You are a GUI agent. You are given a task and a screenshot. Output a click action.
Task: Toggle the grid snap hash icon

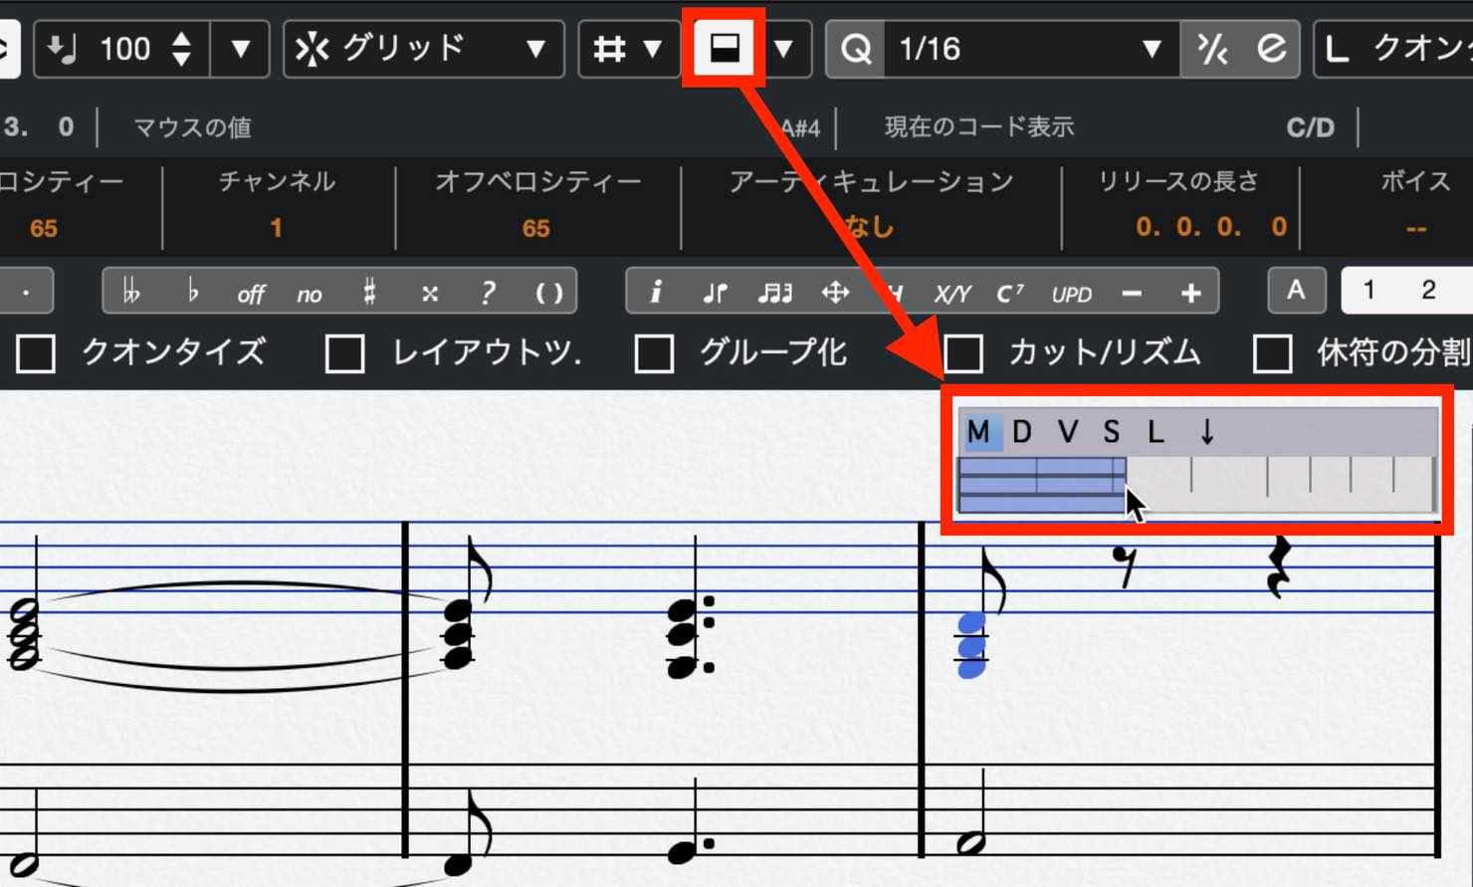(608, 48)
